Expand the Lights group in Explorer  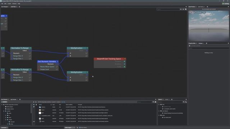click(159, 115)
